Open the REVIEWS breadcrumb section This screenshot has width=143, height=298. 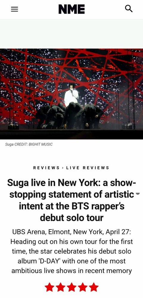[46, 168]
